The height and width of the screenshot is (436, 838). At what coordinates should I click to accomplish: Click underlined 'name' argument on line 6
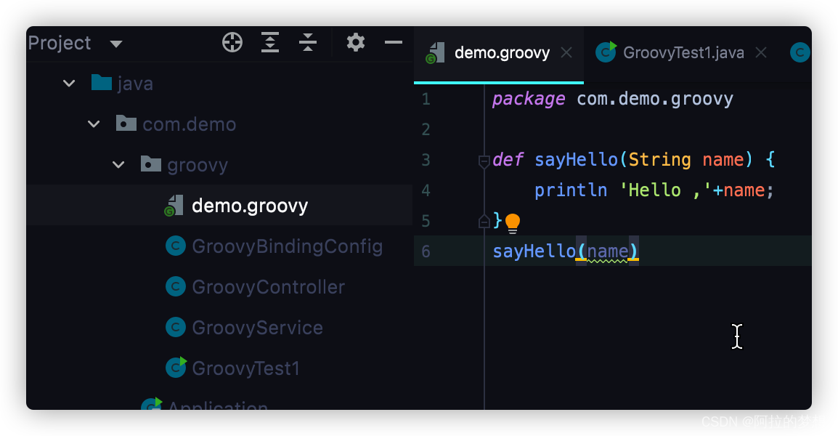(x=608, y=251)
